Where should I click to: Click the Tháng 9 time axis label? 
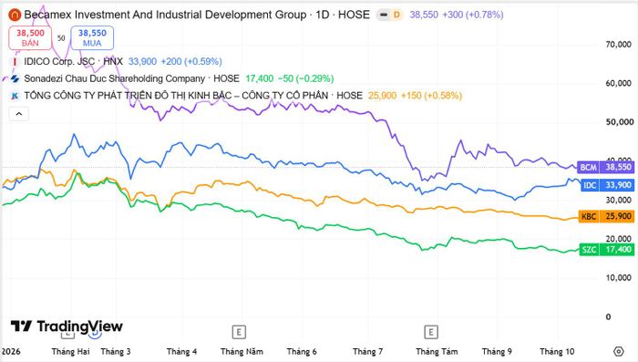(x=497, y=351)
